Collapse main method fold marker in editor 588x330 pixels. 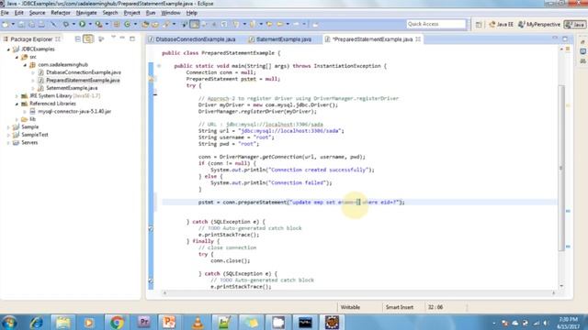[159, 66]
